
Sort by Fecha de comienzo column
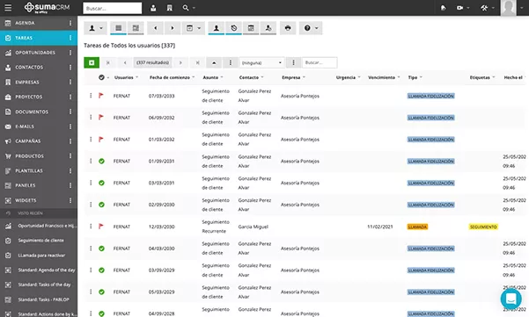(170, 77)
